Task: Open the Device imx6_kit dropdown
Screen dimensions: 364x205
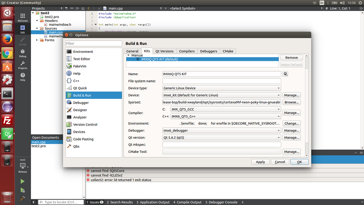Action: tap(222, 95)
